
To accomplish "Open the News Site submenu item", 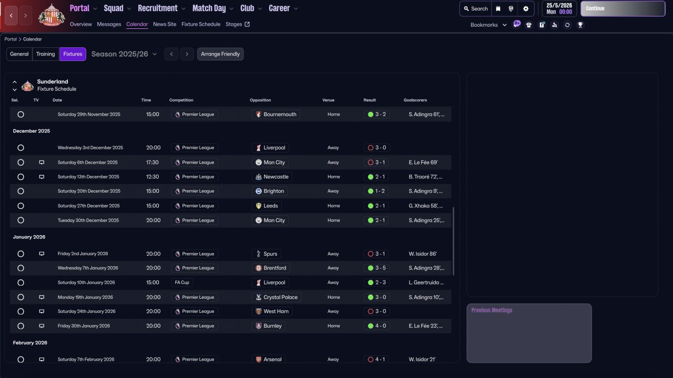I will pyautogui.click(x=165, y=24).
